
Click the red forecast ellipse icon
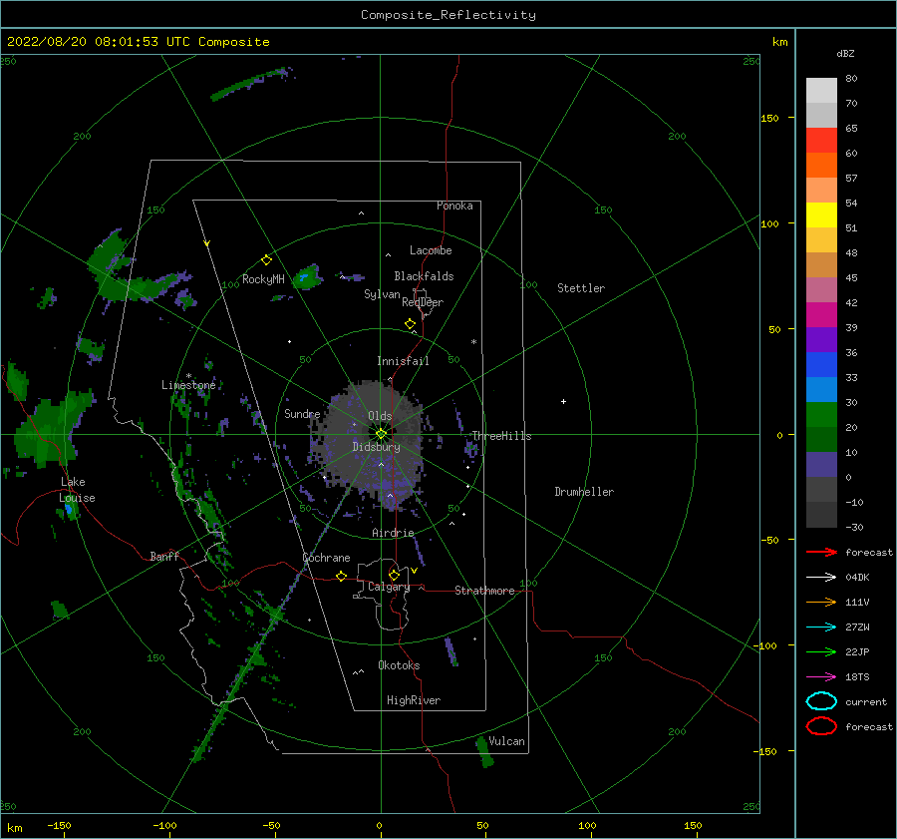pos(821,726)
